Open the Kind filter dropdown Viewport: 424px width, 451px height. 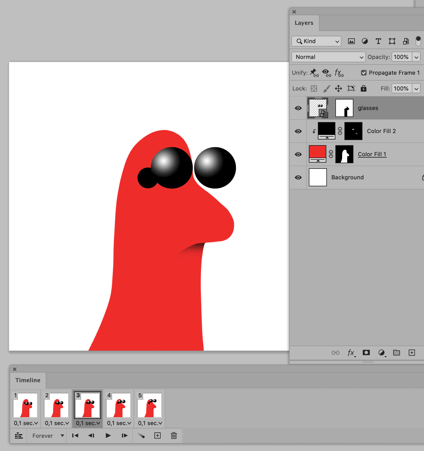click(x=316, y=41)
